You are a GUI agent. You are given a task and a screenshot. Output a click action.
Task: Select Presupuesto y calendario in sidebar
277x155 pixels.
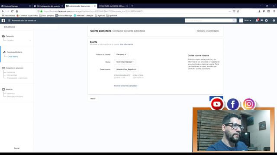point(17,78)
